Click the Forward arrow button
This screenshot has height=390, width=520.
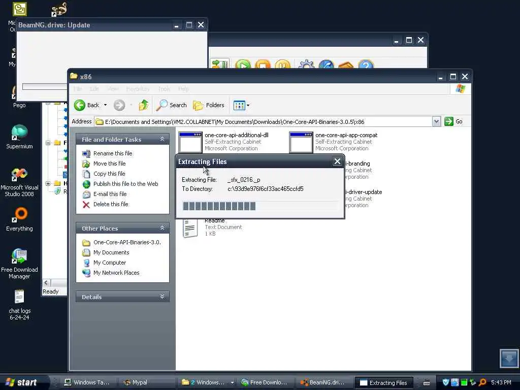click(119, 105)
